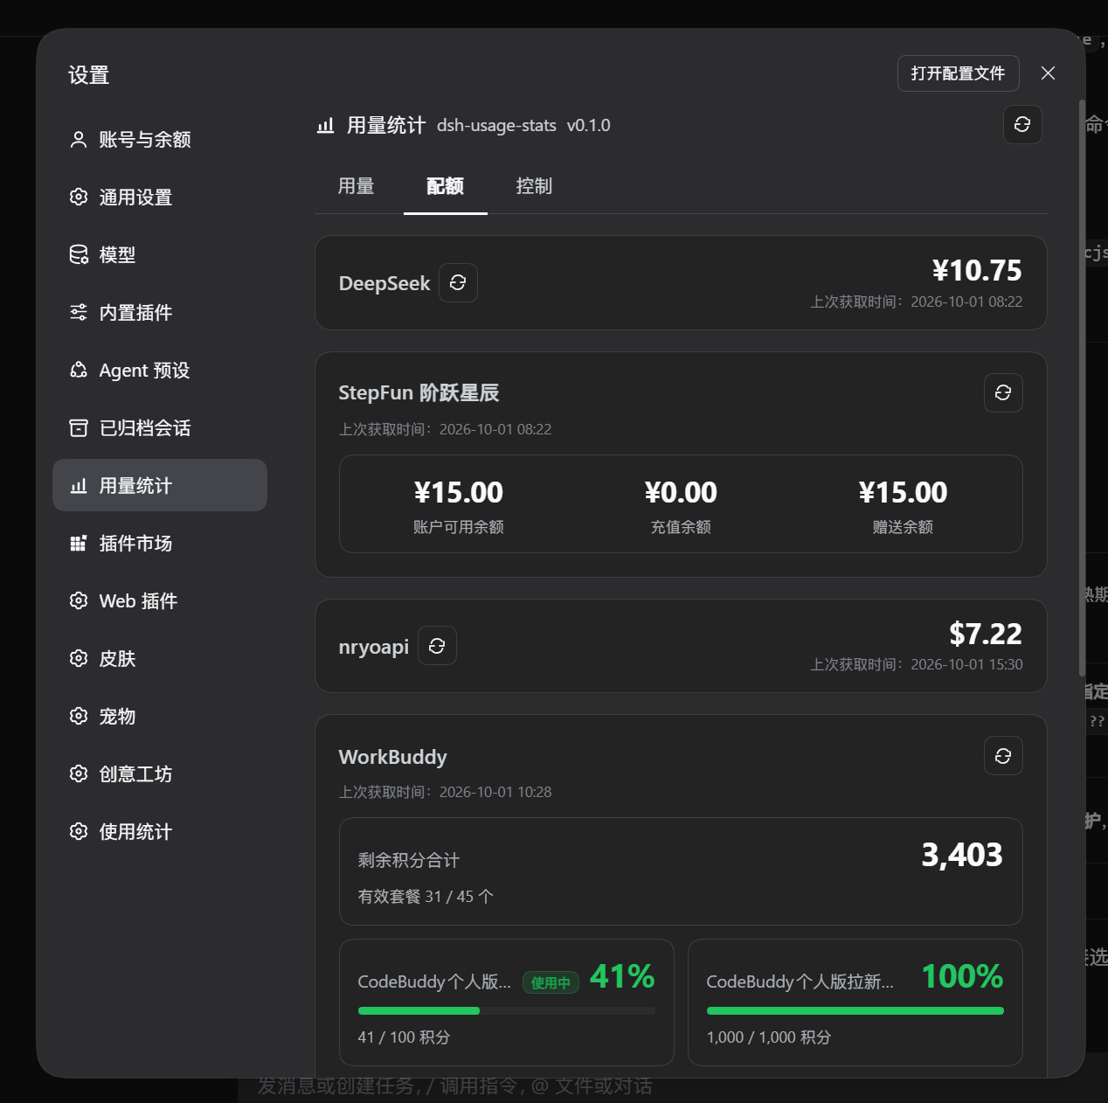The width and height of the screenshot is (1108, 1103).
Task: Click the bar chart icon beside sidebar 用量统计
Action: [79, 485]
